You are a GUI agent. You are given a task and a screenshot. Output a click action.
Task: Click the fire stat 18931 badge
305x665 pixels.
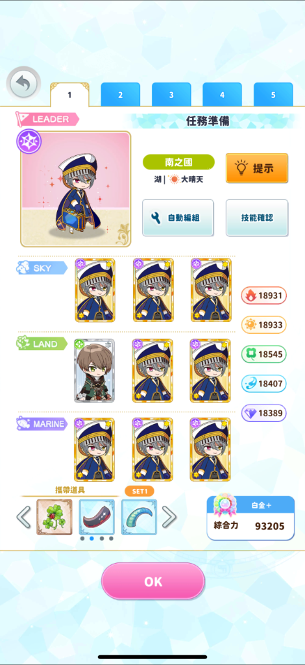[x=264, y=295]
